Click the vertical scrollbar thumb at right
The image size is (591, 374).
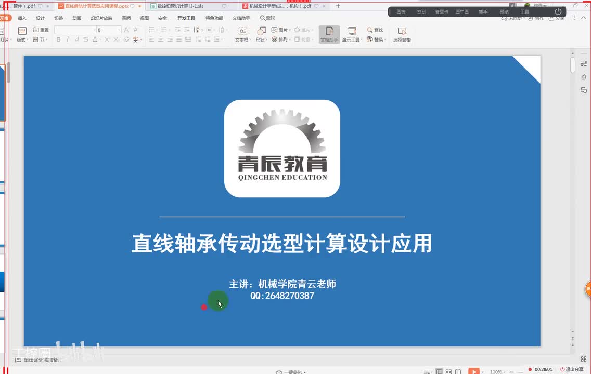click(x=572, y=65)
